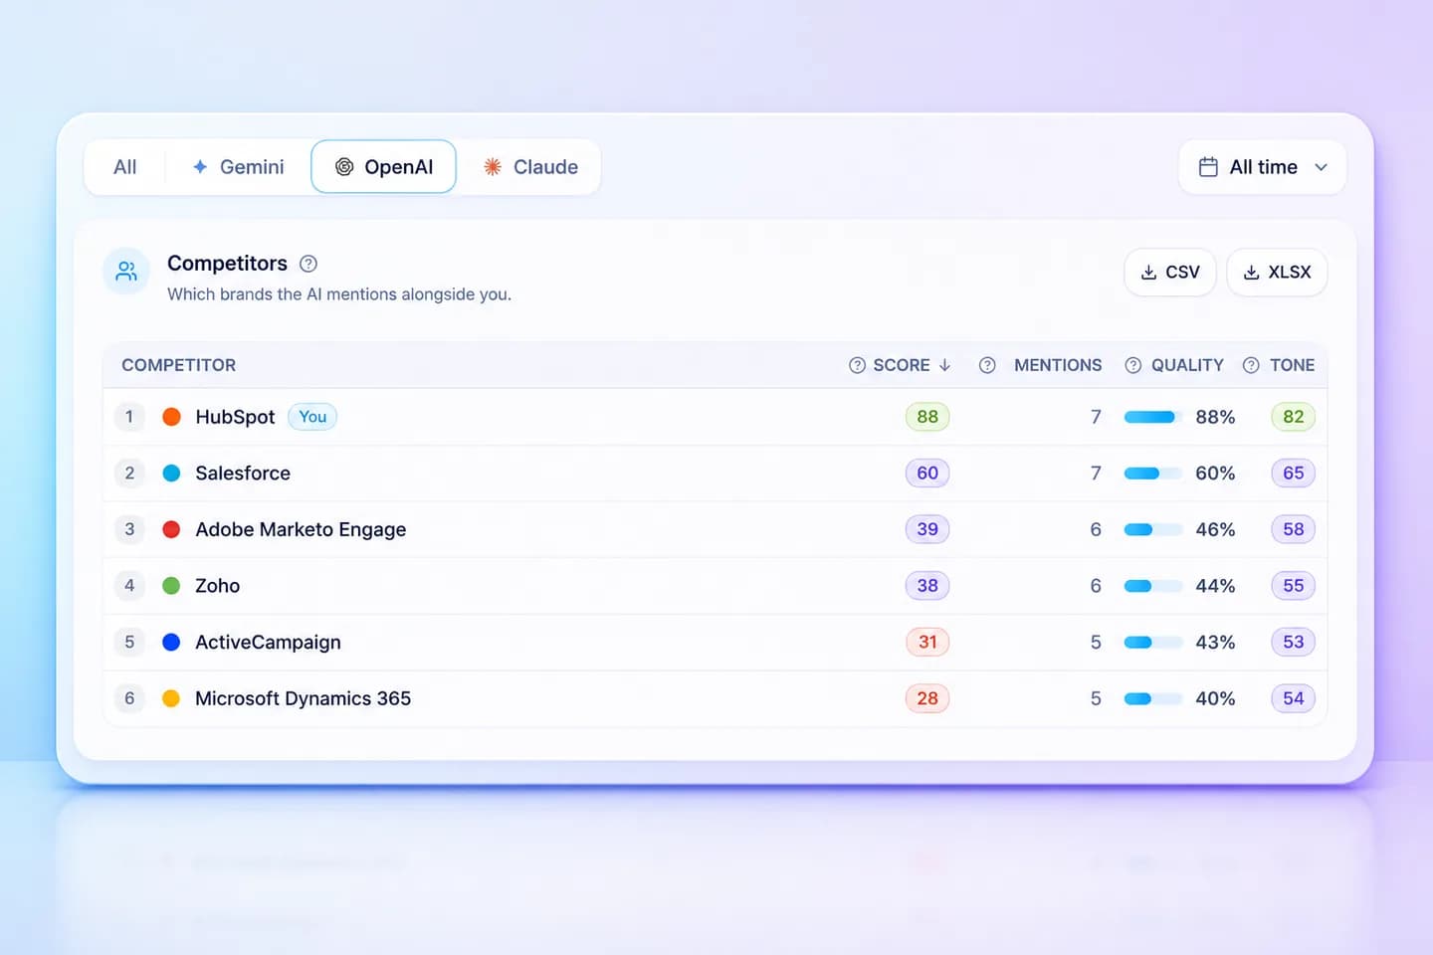Select the Adobe Marketo Engage name
1433x955 pixels.
(301, 529)
